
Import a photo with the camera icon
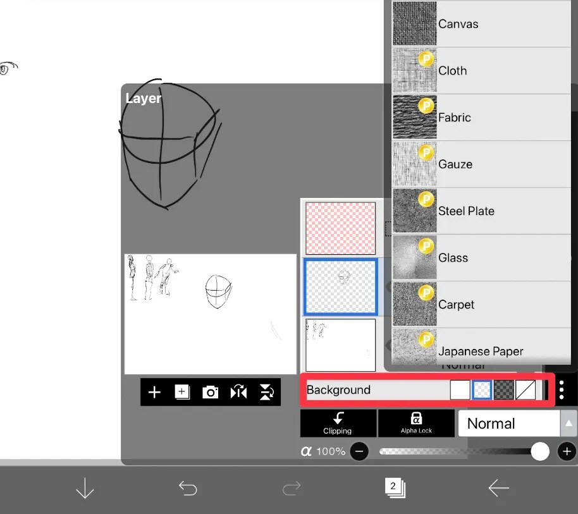coord(211,392)
